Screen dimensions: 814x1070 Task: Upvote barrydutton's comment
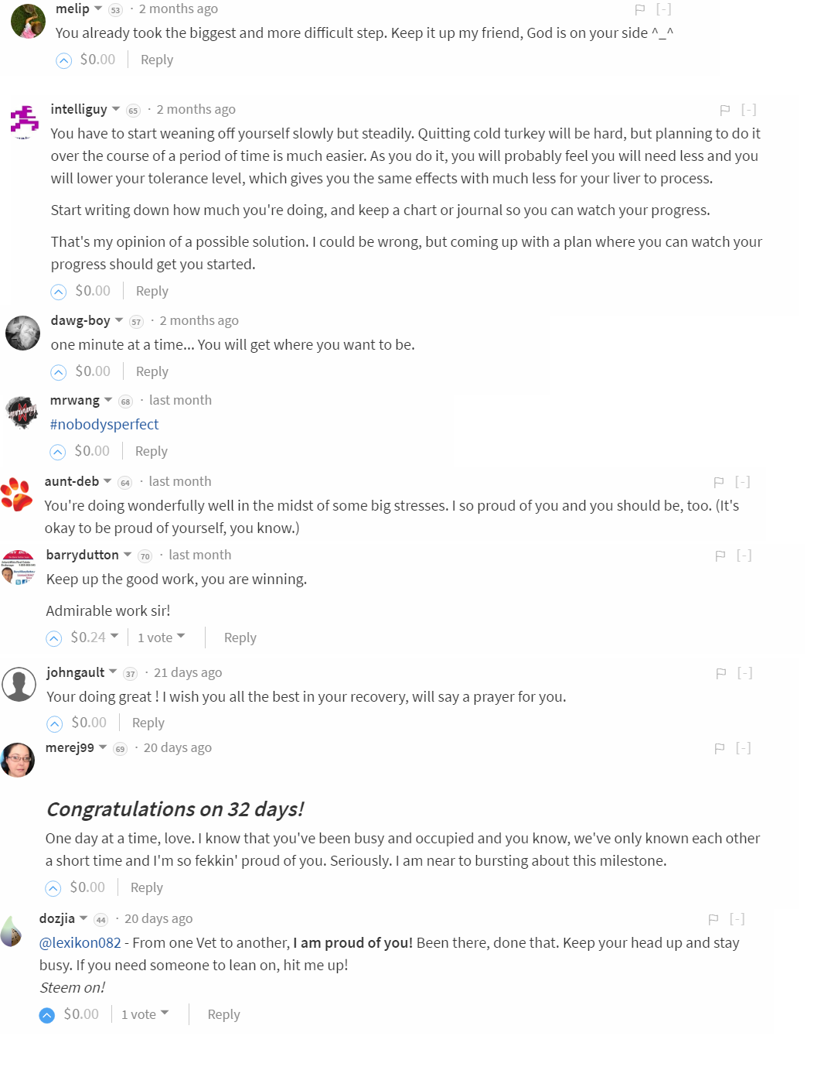[54, 638]
